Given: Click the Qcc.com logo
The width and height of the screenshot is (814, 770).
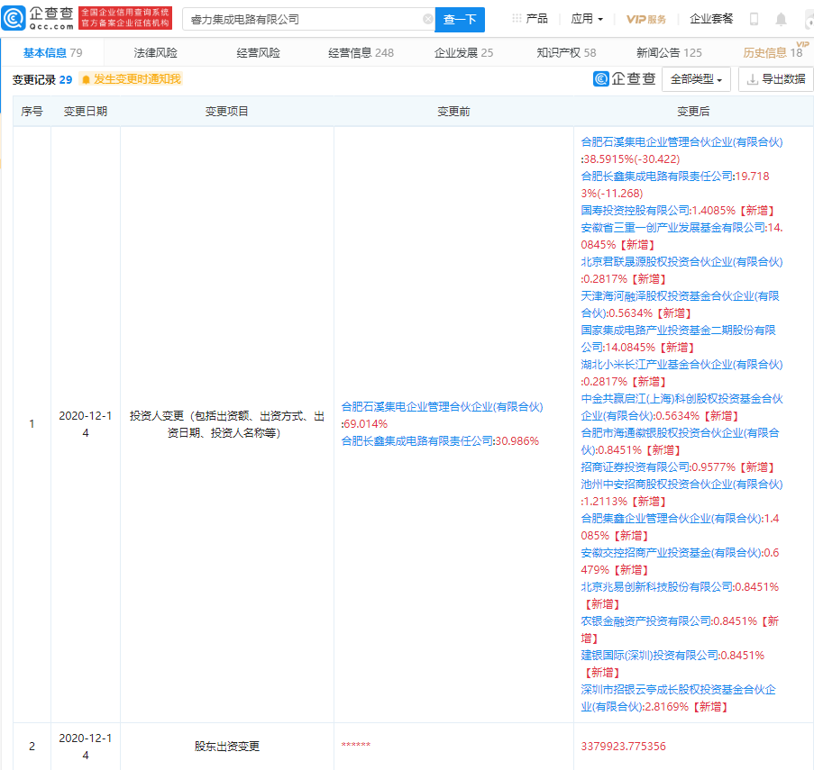Looking at the screenshot, I should pyautogui.click(x=38, y=18).
